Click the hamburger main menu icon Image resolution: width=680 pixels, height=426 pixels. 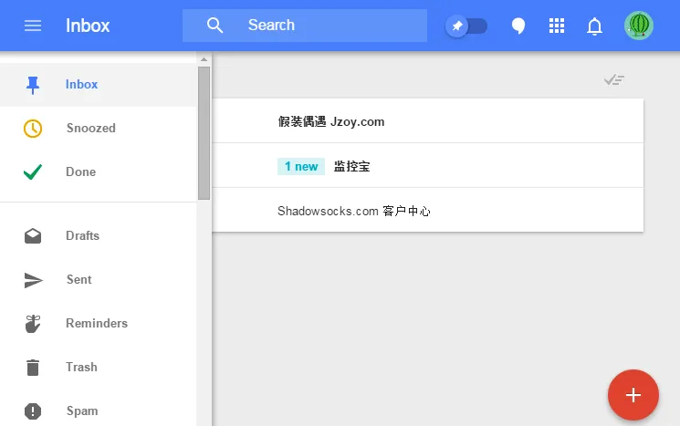pos(33,26)
